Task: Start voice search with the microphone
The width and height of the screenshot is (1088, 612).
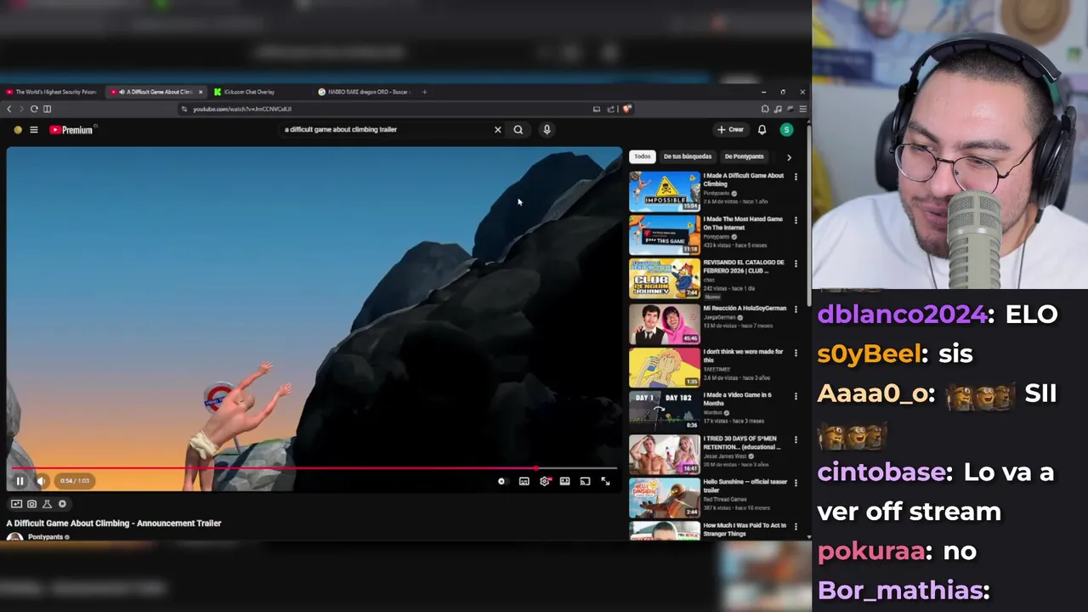Action: (547, 130)
